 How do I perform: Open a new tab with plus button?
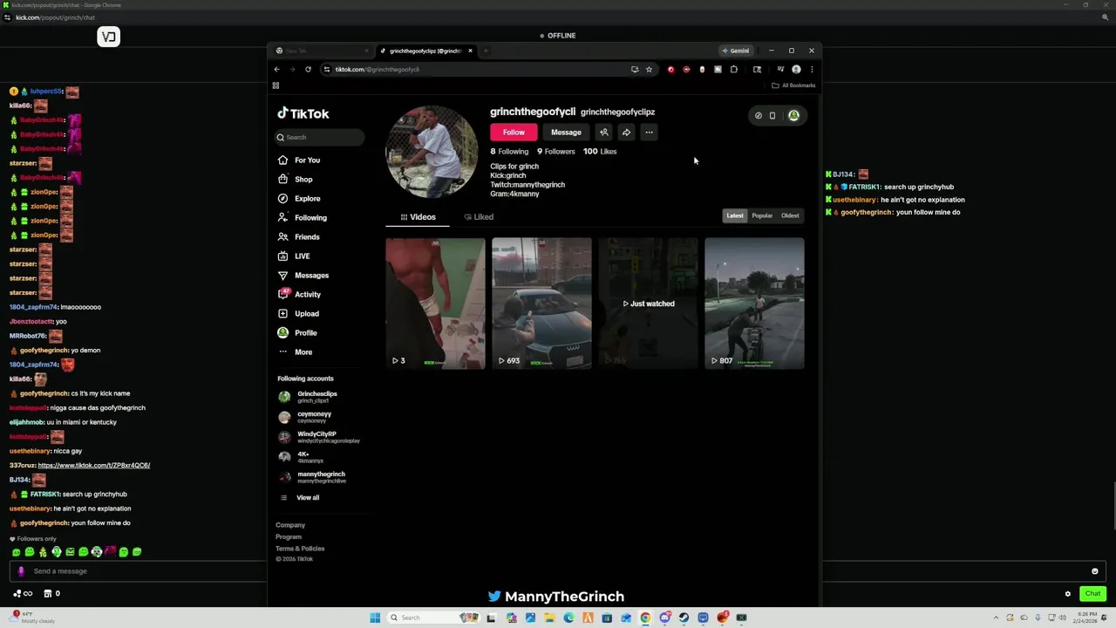(486, 51)
